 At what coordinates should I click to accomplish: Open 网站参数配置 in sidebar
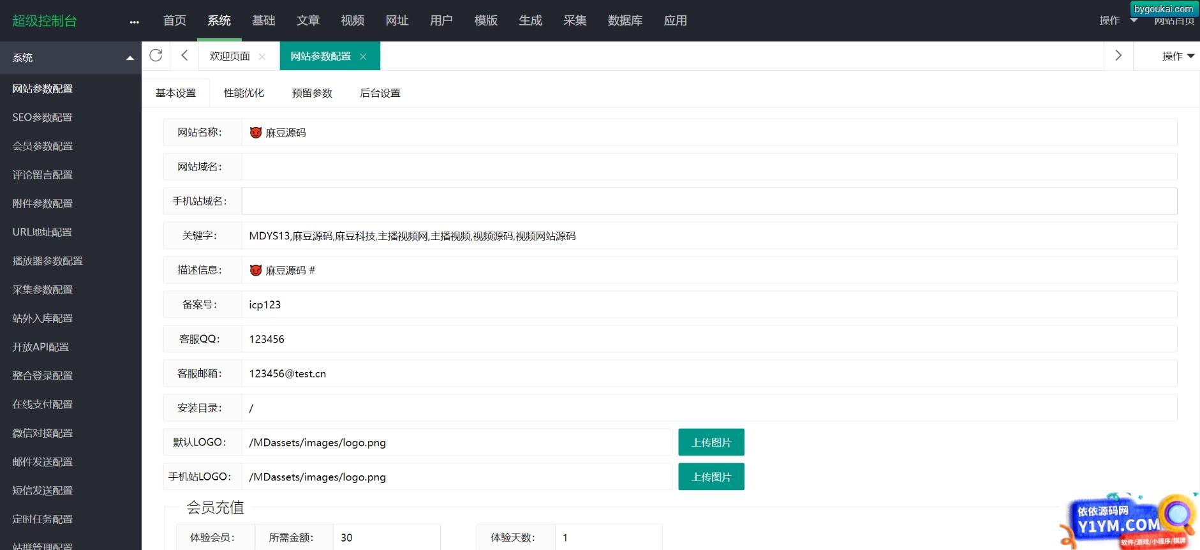coord(43,89)
